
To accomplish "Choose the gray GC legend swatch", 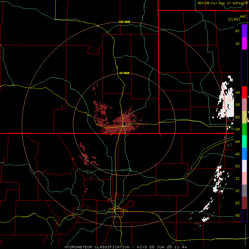I will (x=244, y=191).
